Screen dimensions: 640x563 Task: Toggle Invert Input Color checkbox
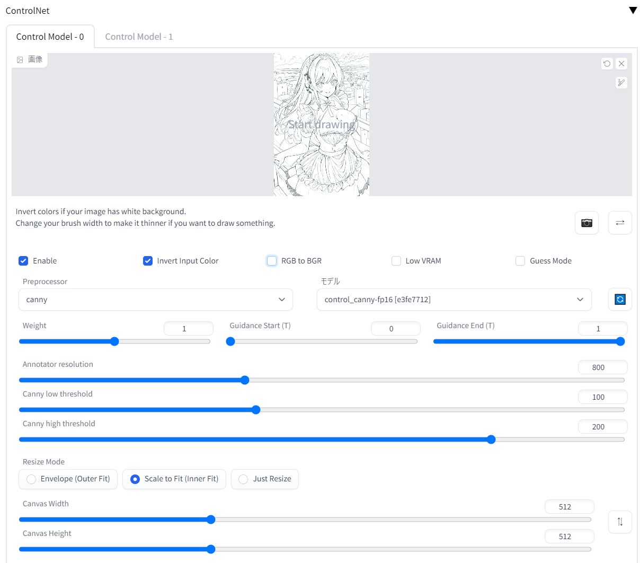[x=148, y=261]
